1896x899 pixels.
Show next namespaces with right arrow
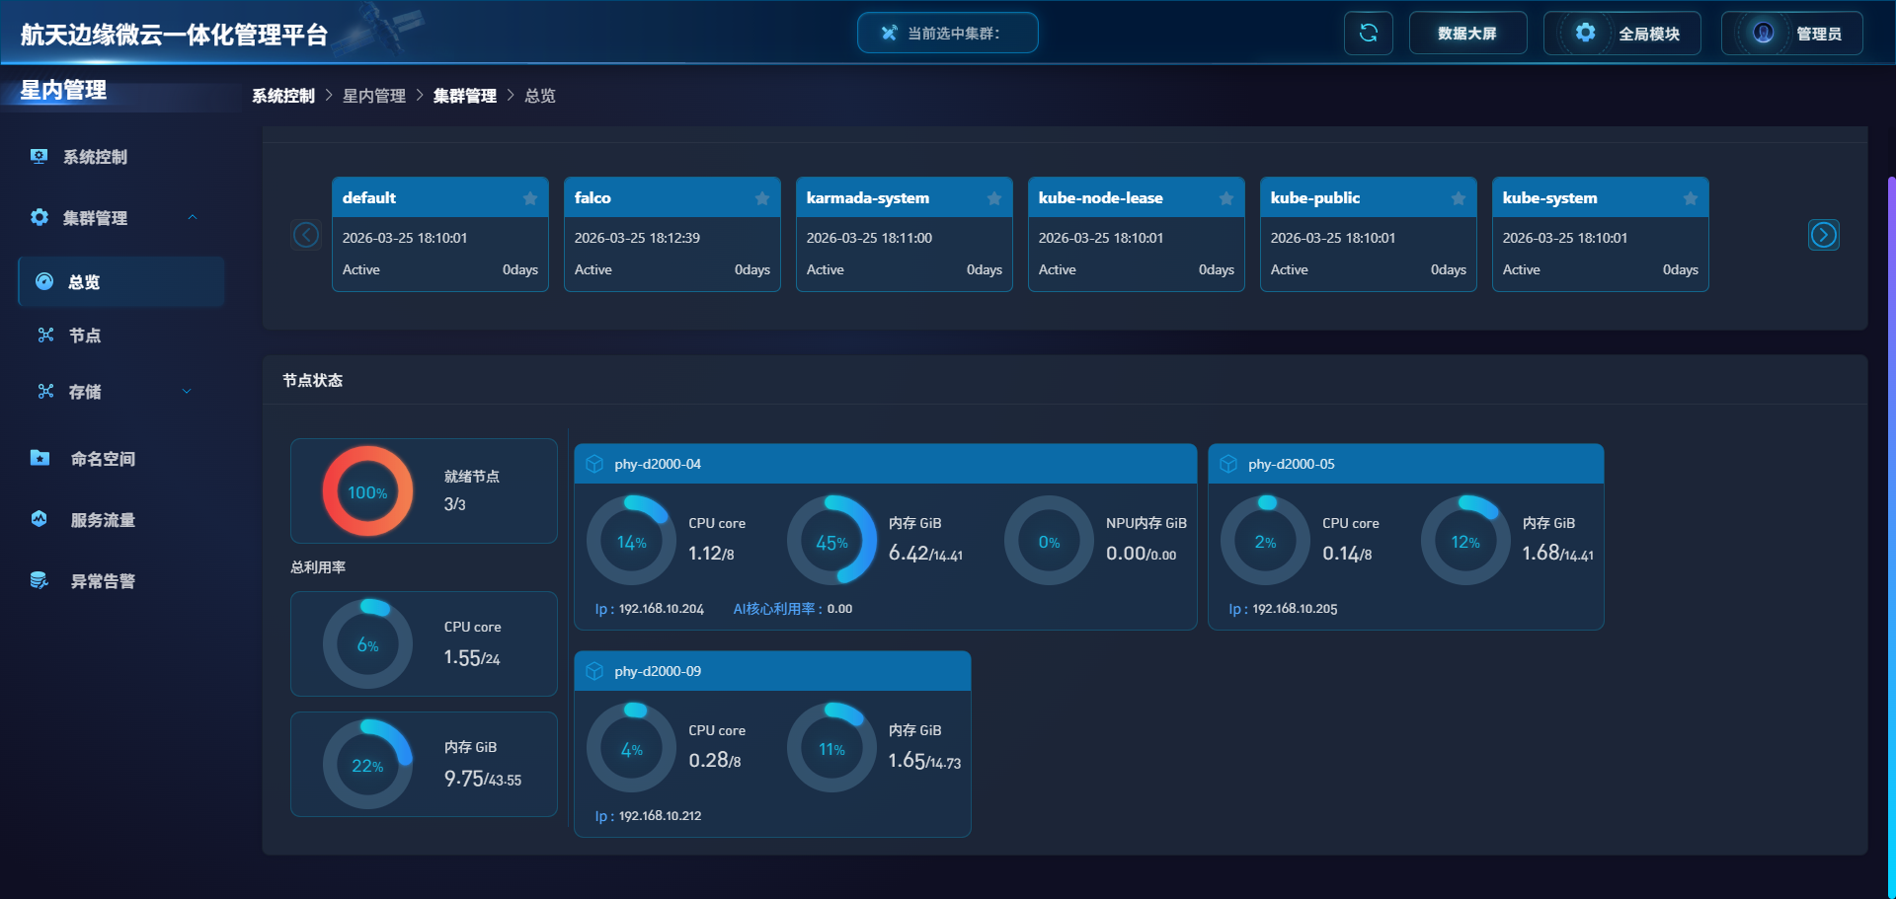(x=1823, y=235)
